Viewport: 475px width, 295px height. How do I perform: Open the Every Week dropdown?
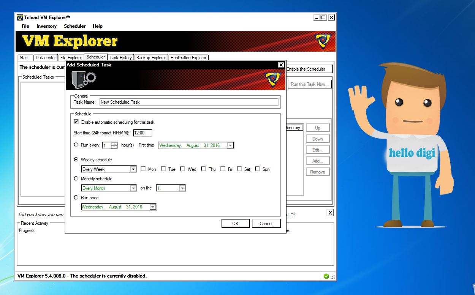[133, 169]
